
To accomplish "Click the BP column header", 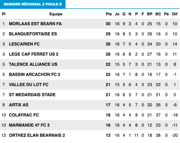I will click(150, 14).
